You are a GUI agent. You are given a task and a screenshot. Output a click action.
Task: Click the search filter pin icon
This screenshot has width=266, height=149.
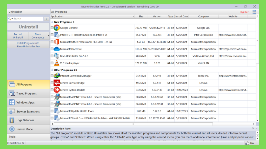pyautogui.click(x=46, y=19)
